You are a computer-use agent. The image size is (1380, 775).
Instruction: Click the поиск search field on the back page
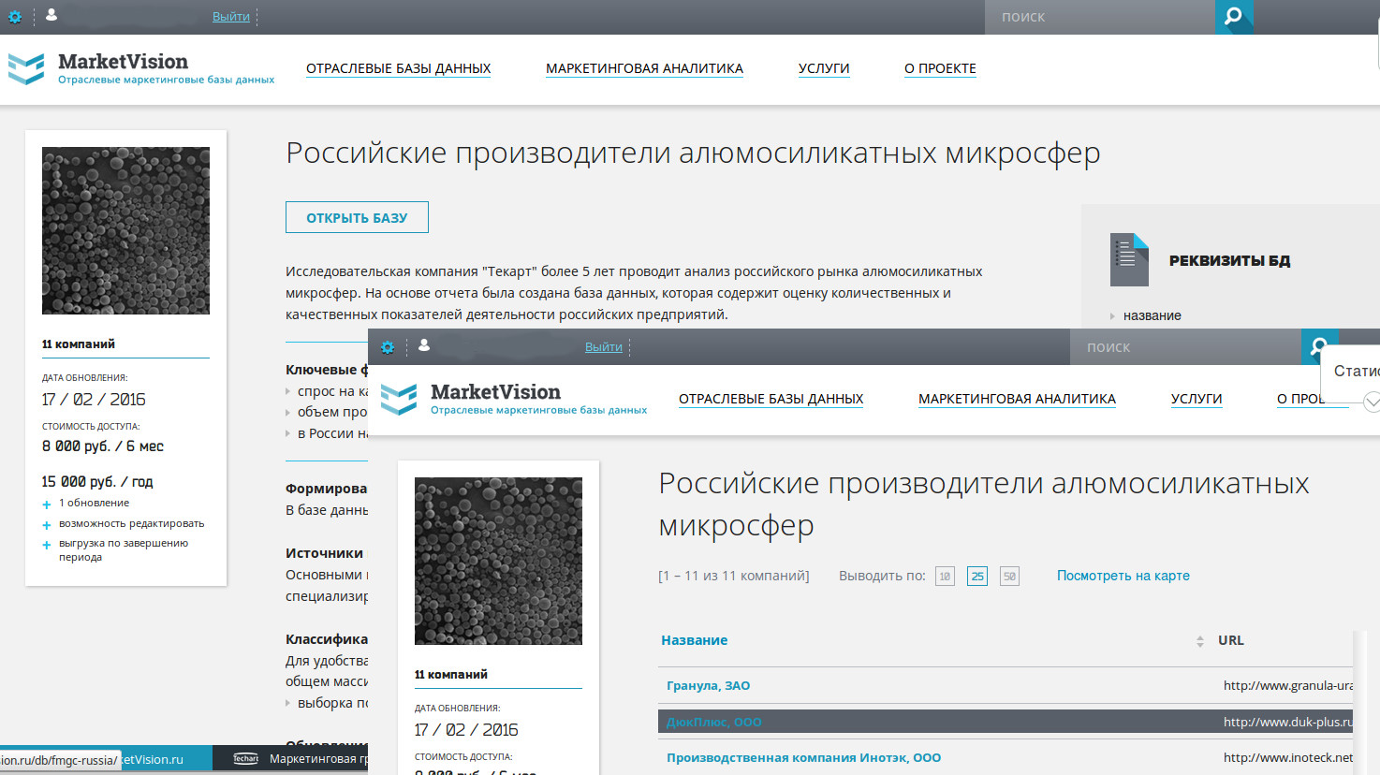coord(1099,17)
